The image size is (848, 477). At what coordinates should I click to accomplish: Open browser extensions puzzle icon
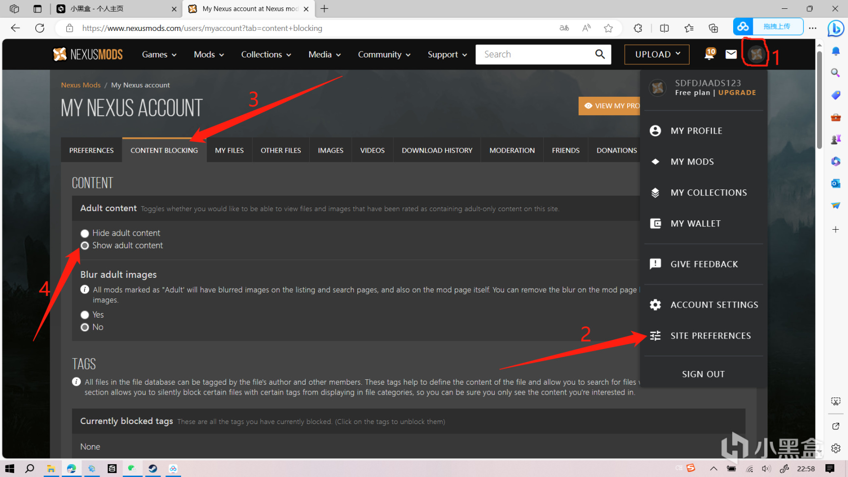click(x=638, y=28)
